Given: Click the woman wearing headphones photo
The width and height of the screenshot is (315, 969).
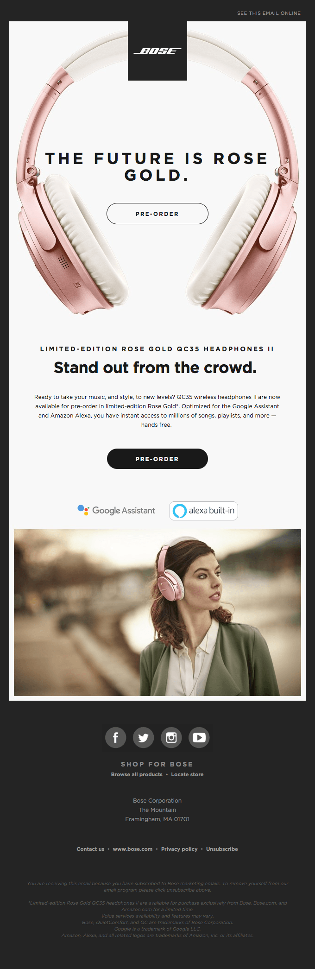Looking at the screenshot, I should coord(157,613).
